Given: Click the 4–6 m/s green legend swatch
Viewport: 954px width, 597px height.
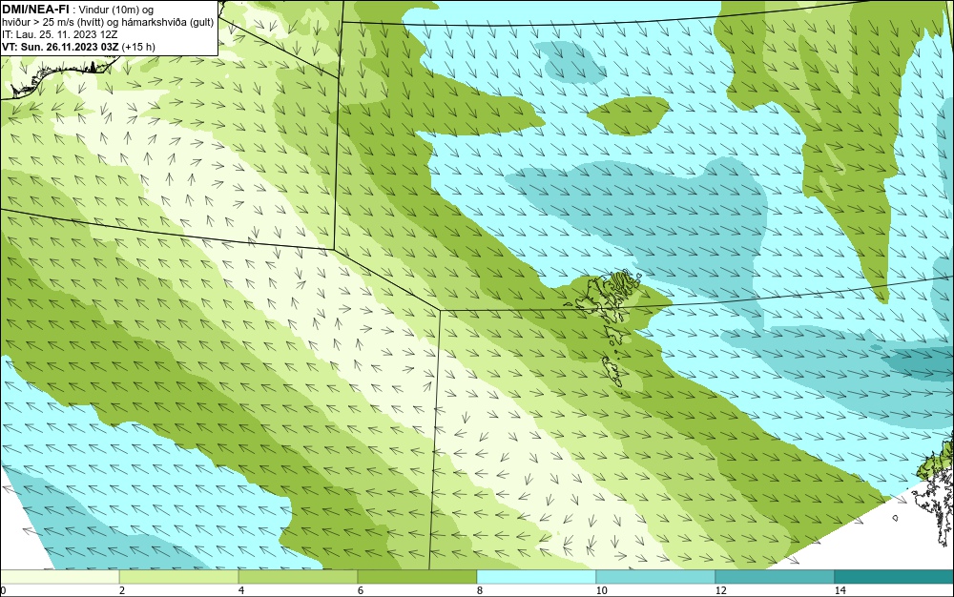Looking at the screenshot, I should click(x=298, y=577).
